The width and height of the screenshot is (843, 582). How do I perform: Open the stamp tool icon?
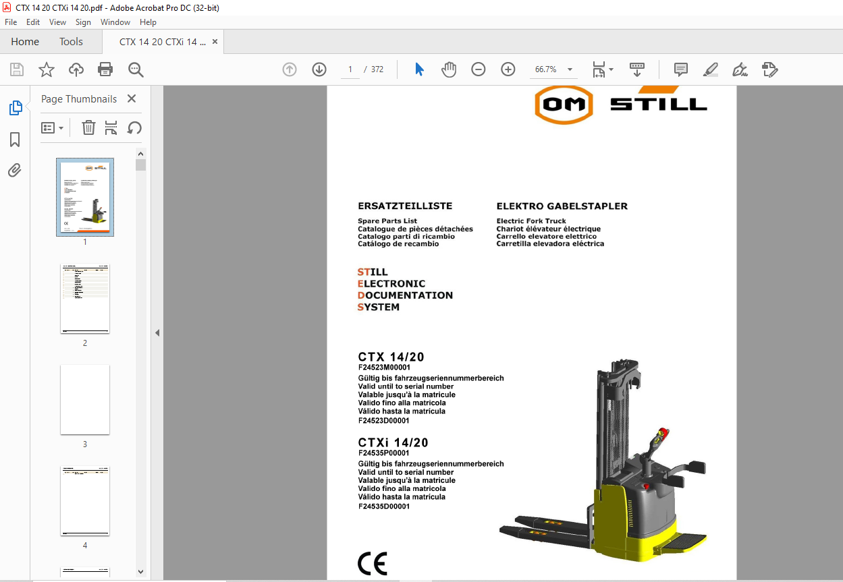[x=770, y=69]
